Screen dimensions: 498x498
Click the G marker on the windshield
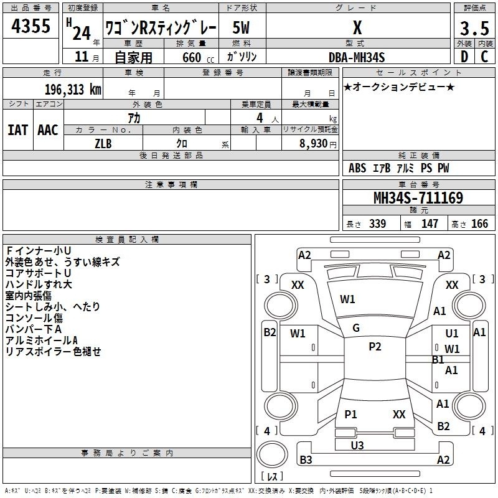pyautogui.click(x=356, y=328)
